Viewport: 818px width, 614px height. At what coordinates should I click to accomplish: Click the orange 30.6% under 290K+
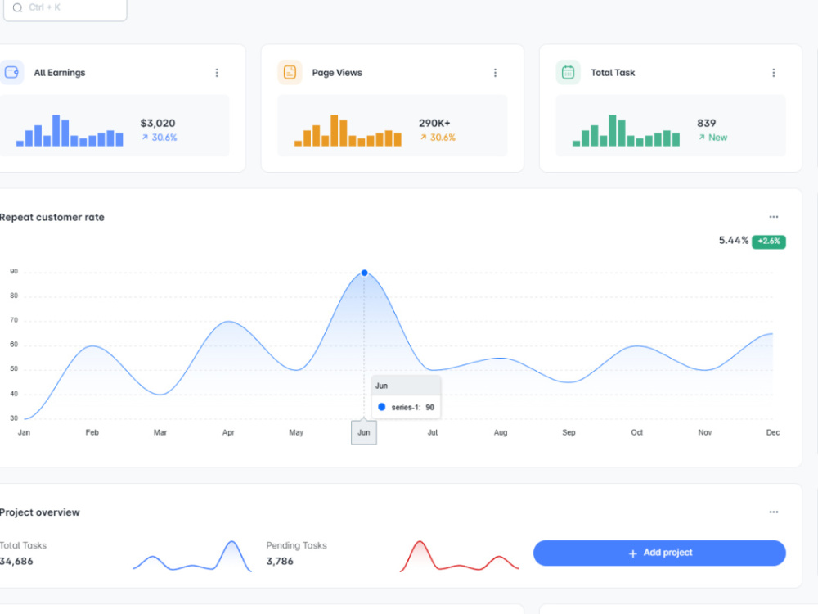(438, 138)
